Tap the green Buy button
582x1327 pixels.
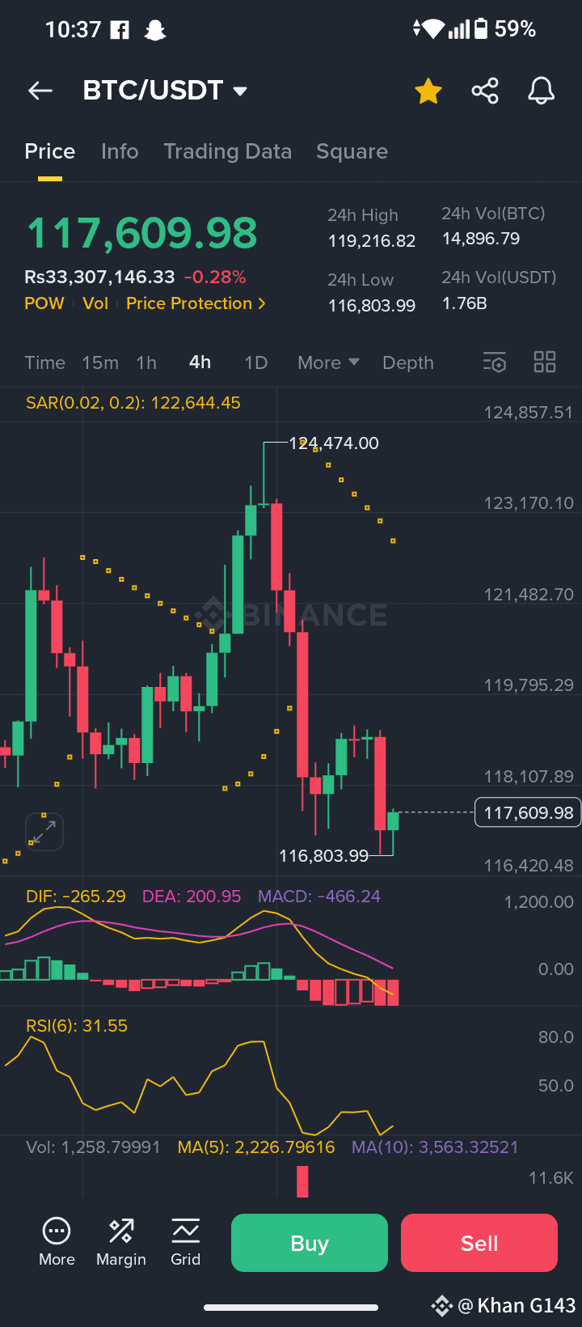click(310, 1243)
